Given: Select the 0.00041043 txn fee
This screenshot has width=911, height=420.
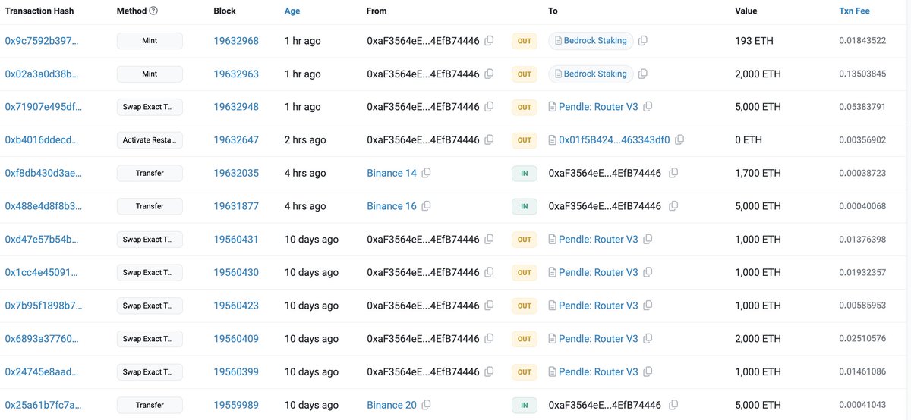Looking at the screenshot, I should pos(862,405).
